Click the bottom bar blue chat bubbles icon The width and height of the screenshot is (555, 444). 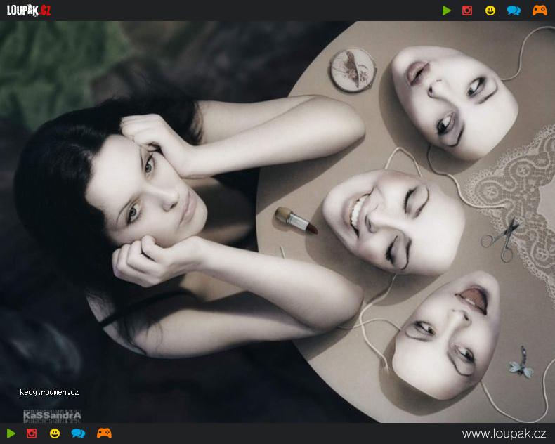(x=78, y=433)
